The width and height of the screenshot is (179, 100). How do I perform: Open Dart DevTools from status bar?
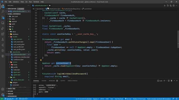119,99
